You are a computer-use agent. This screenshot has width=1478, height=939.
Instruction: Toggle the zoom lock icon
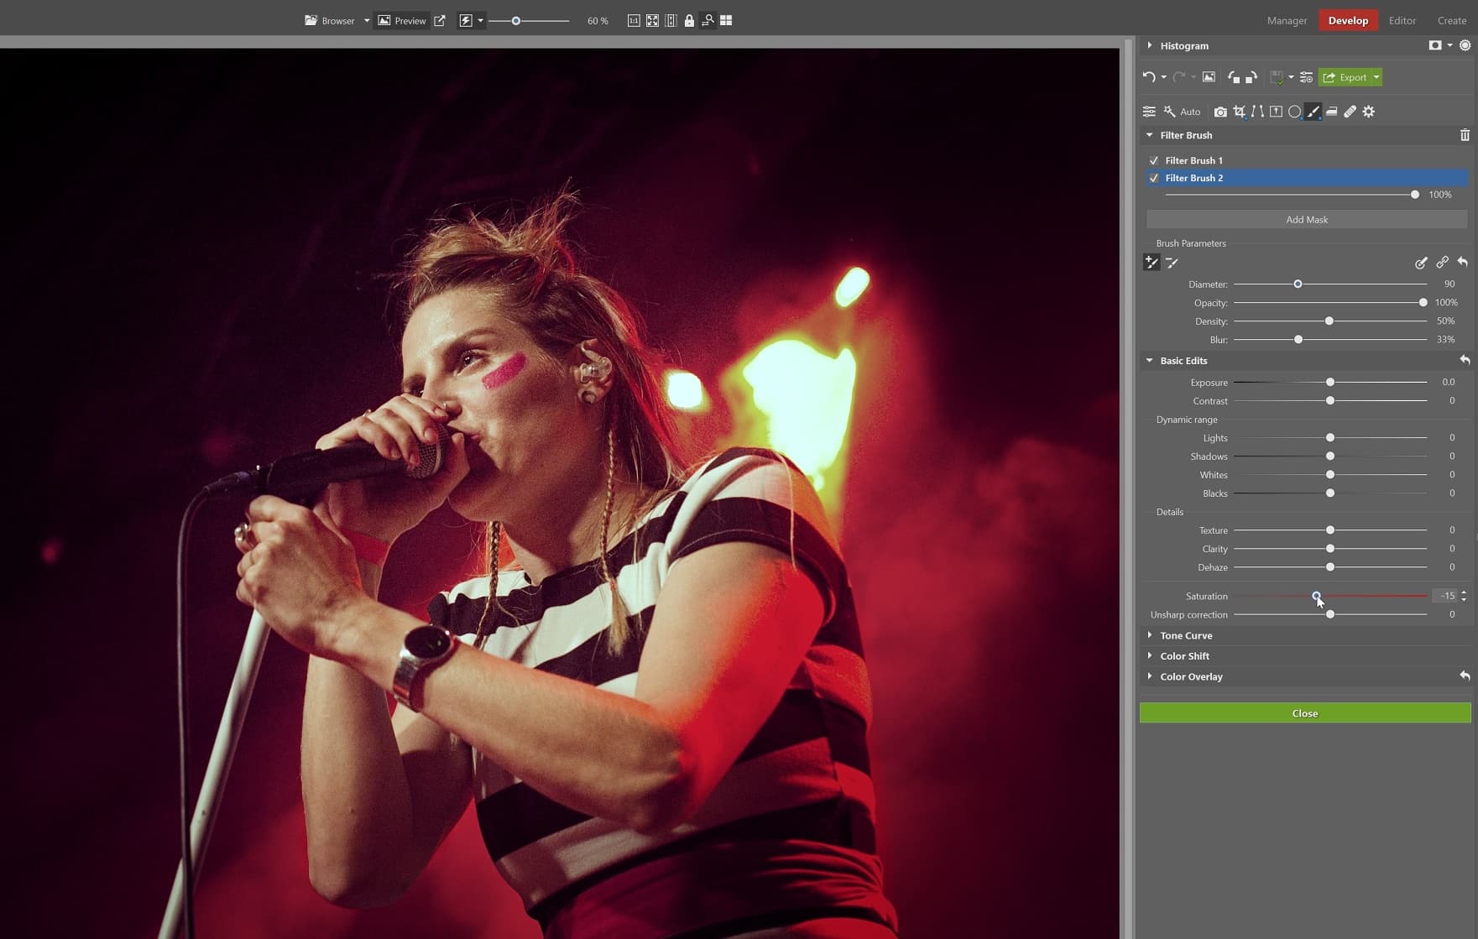pos(689,21)
